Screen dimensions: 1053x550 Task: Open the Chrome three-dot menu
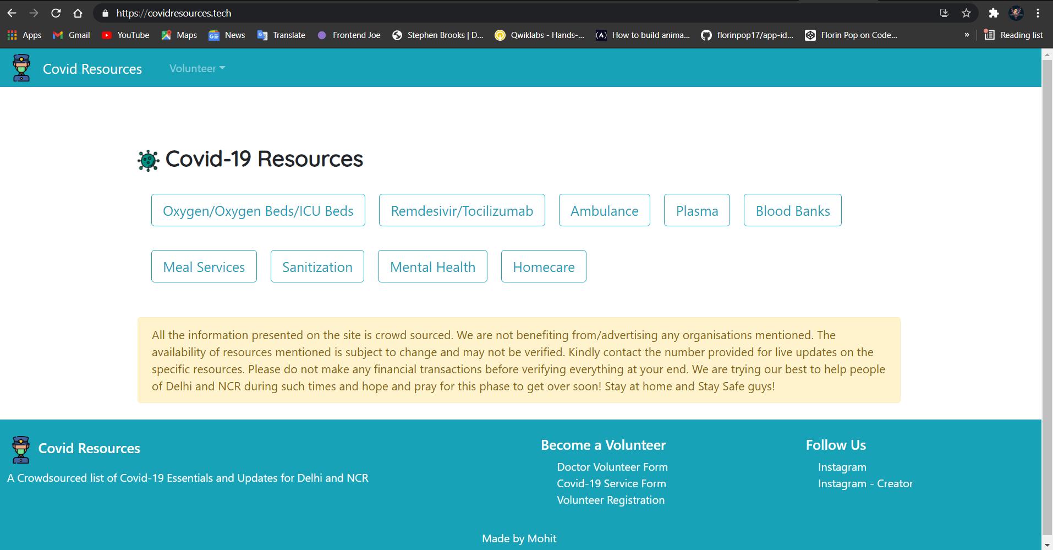tap(1039, 13)
